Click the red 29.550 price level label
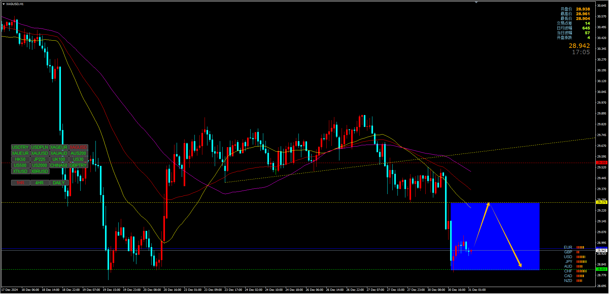The image size is (609, 294). click(x=602, y=163)
